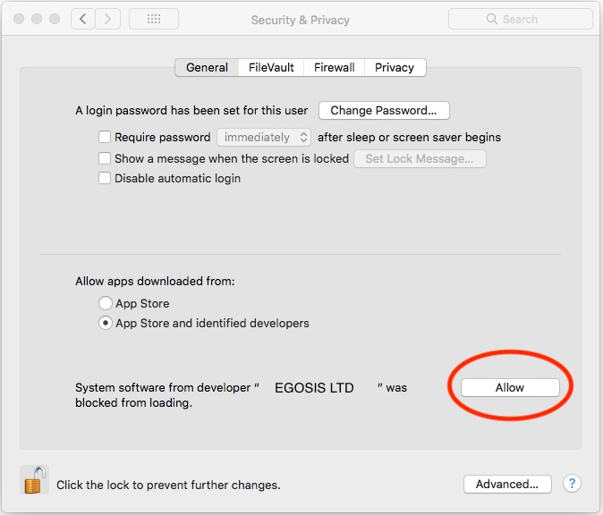The width and height of the screenshot is (603, 515).
Task: Open the immediately delay dropdown
Action: (264, 137)
